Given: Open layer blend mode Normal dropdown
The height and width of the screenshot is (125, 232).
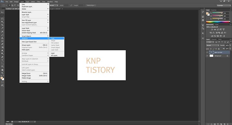Looking at the screenshot, I should coord(212,45).
